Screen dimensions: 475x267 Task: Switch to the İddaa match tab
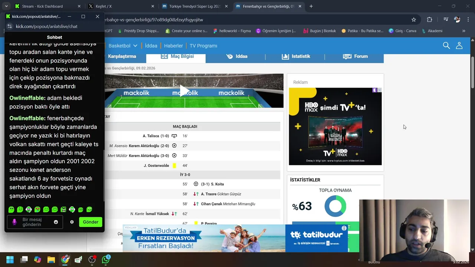236,56
